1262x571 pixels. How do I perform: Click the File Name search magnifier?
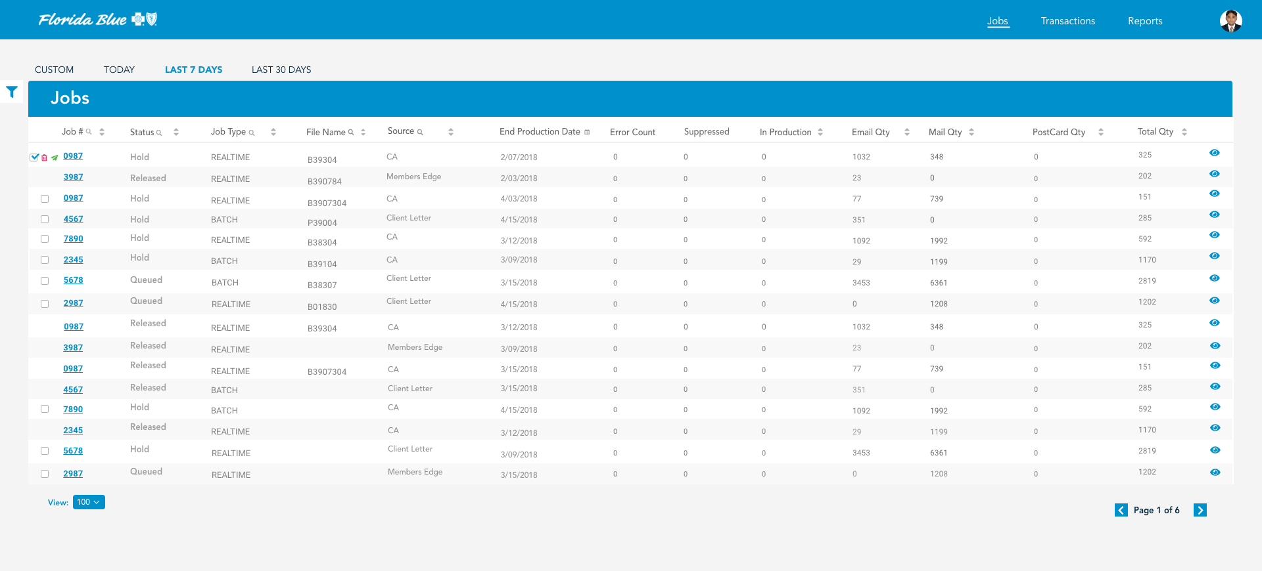click(351, 133)
